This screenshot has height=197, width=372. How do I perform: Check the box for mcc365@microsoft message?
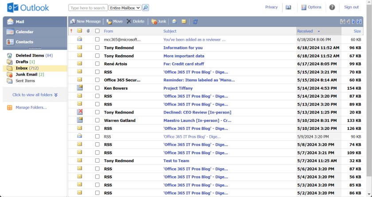tap(97, 39)
